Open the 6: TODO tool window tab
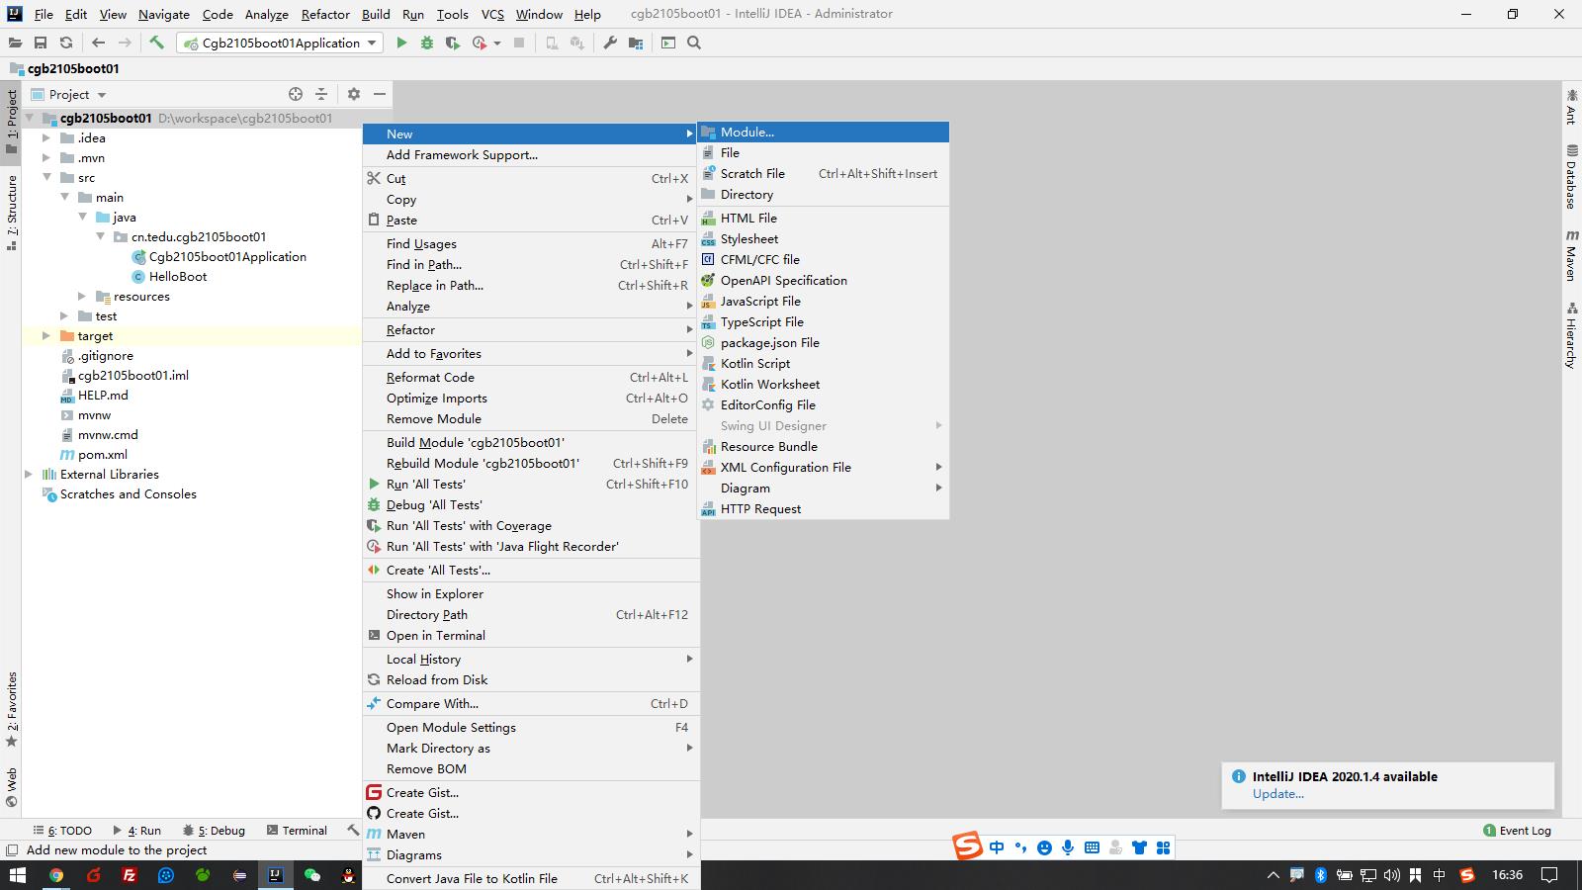Screen dimensions: 1582x890 [x=62, y=831]
